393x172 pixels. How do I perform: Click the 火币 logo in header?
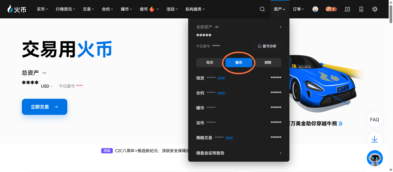17,9
